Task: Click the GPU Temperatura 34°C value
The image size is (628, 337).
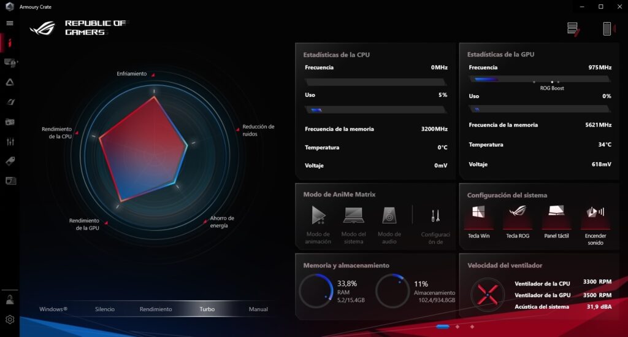Action: click(x=605, y=144)
